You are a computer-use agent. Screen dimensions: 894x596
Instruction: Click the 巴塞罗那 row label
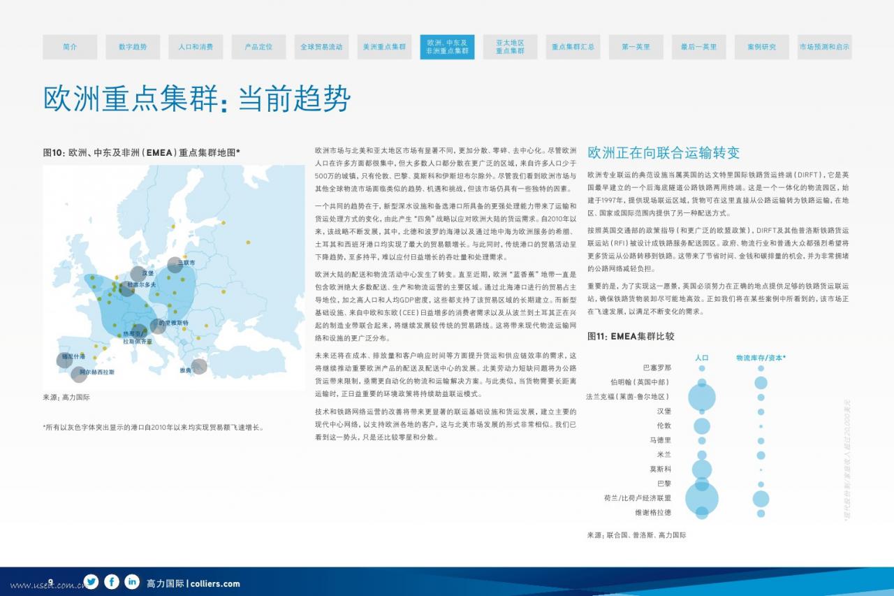tap(657, 368)
